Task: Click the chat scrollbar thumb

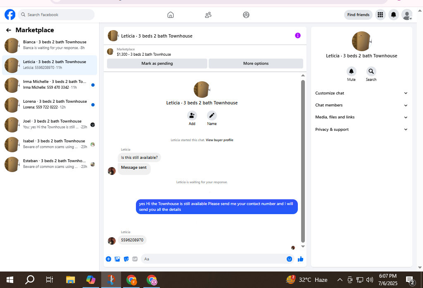Action: pos(303,161)
